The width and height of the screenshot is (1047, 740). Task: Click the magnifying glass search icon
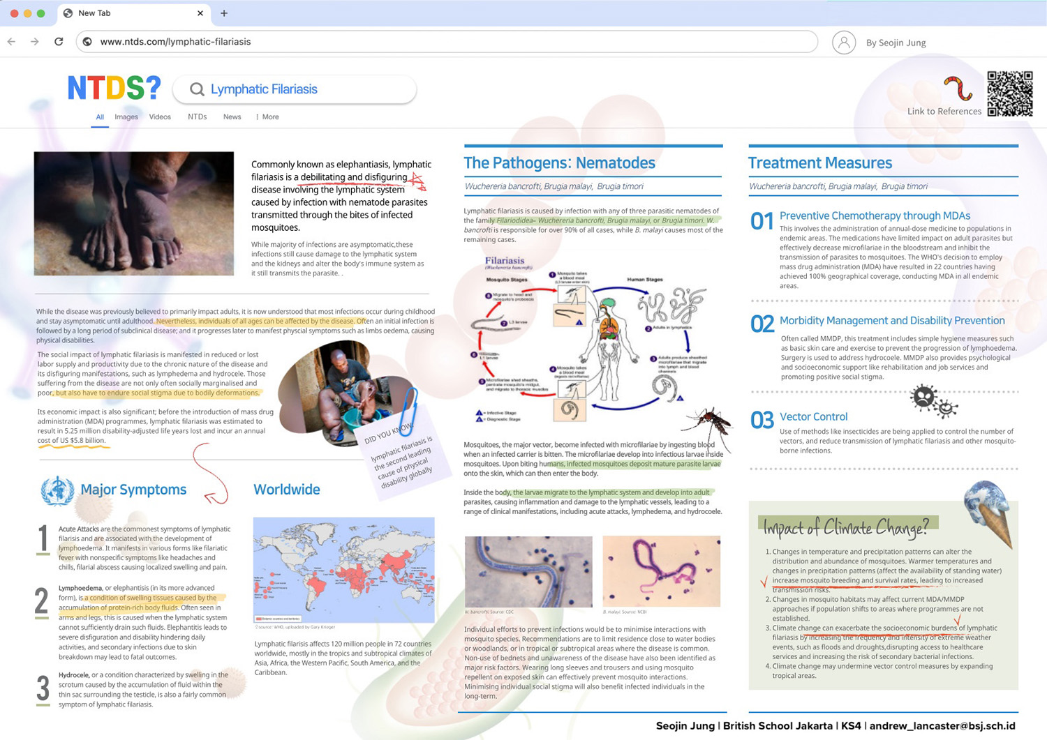197,89
